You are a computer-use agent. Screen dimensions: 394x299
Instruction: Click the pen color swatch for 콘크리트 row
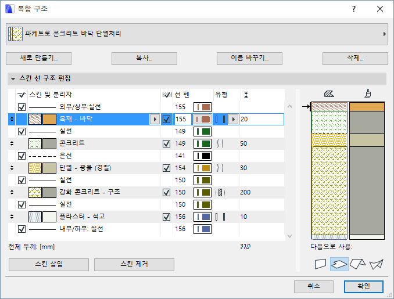[x=202, y=143]
